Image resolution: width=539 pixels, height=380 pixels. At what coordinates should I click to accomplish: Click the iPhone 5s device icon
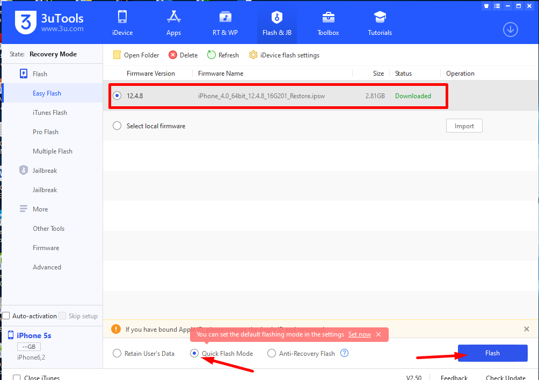tap(11, 335)
